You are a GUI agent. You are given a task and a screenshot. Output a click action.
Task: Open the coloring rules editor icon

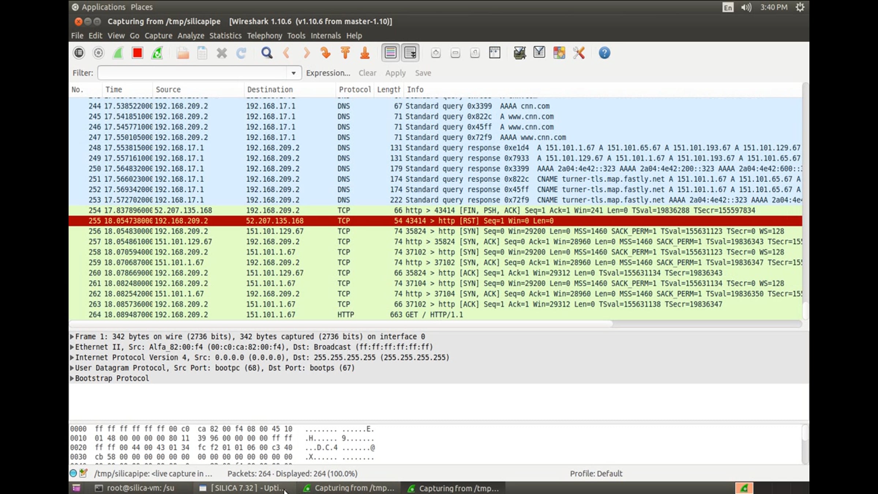[559, 53]
